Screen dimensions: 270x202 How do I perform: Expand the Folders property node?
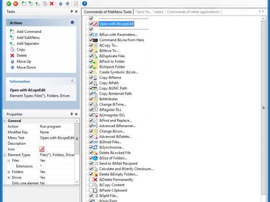(9, 172)
